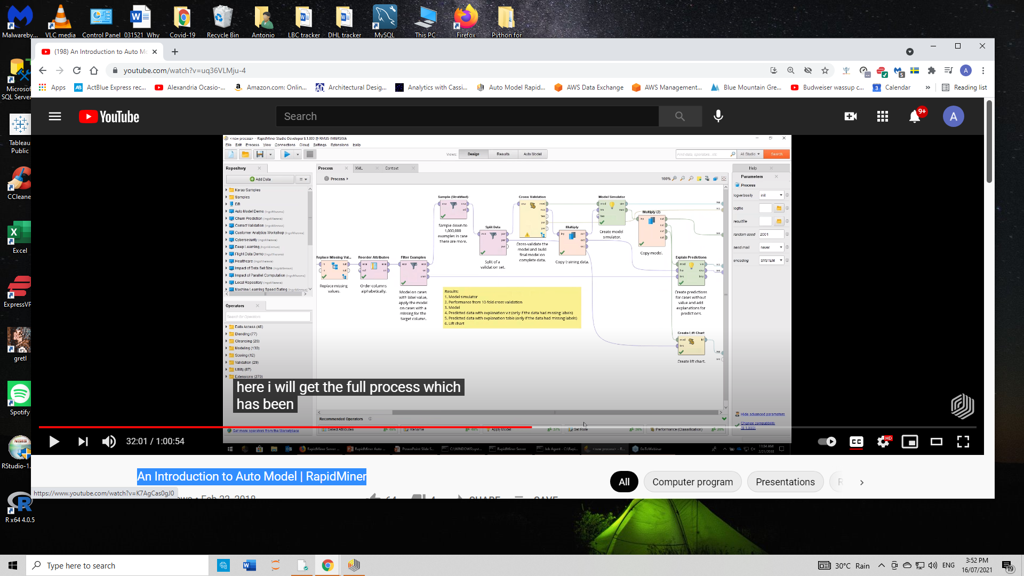Image resolution: width=1024 pixels, height=576 pixels.
Task: Open the YouTube create video menu
Action: [851, 116]
